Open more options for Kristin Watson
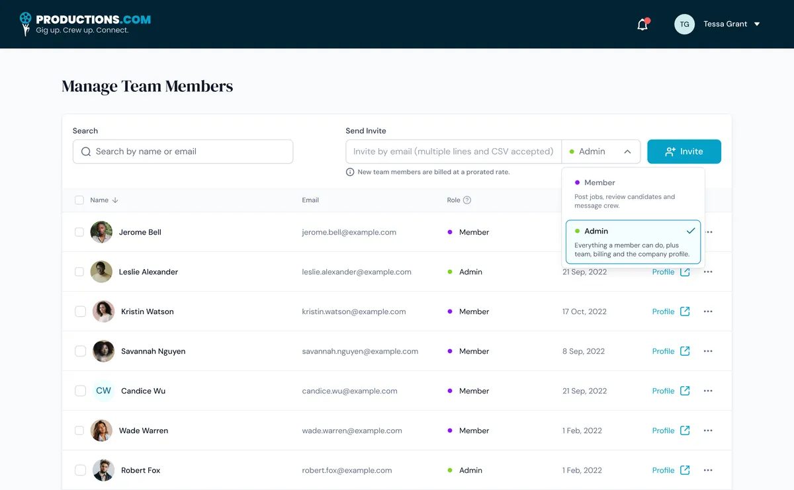Screen dimensions: 794x490 tap(708, 311)
